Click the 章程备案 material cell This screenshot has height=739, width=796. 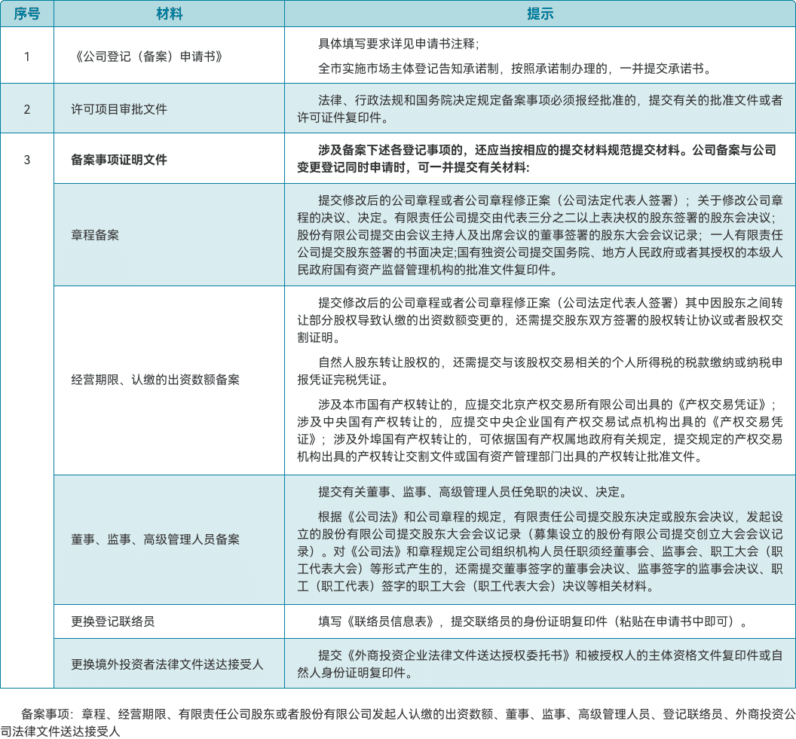95,235
